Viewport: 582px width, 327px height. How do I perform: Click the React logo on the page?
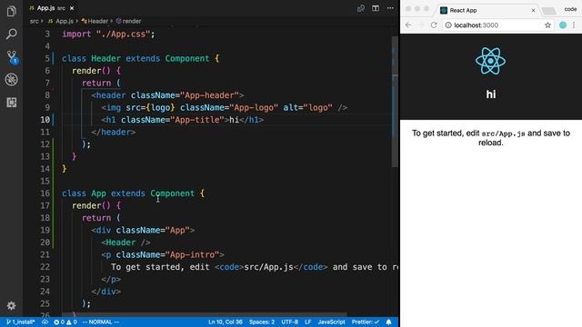pos(491,61)
